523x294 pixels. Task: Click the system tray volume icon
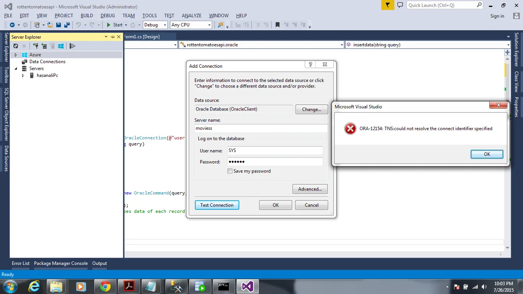click(484, 287)
